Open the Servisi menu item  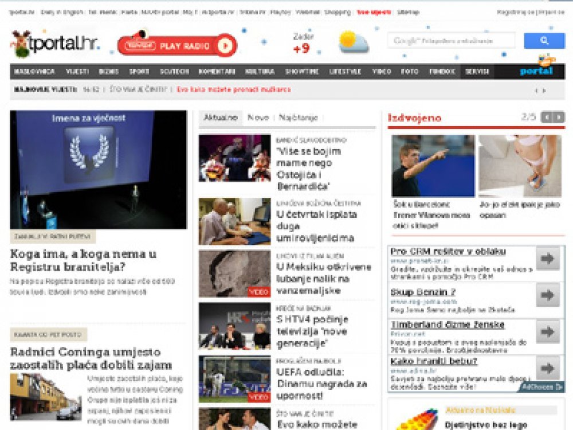click(x=477, y=72)
